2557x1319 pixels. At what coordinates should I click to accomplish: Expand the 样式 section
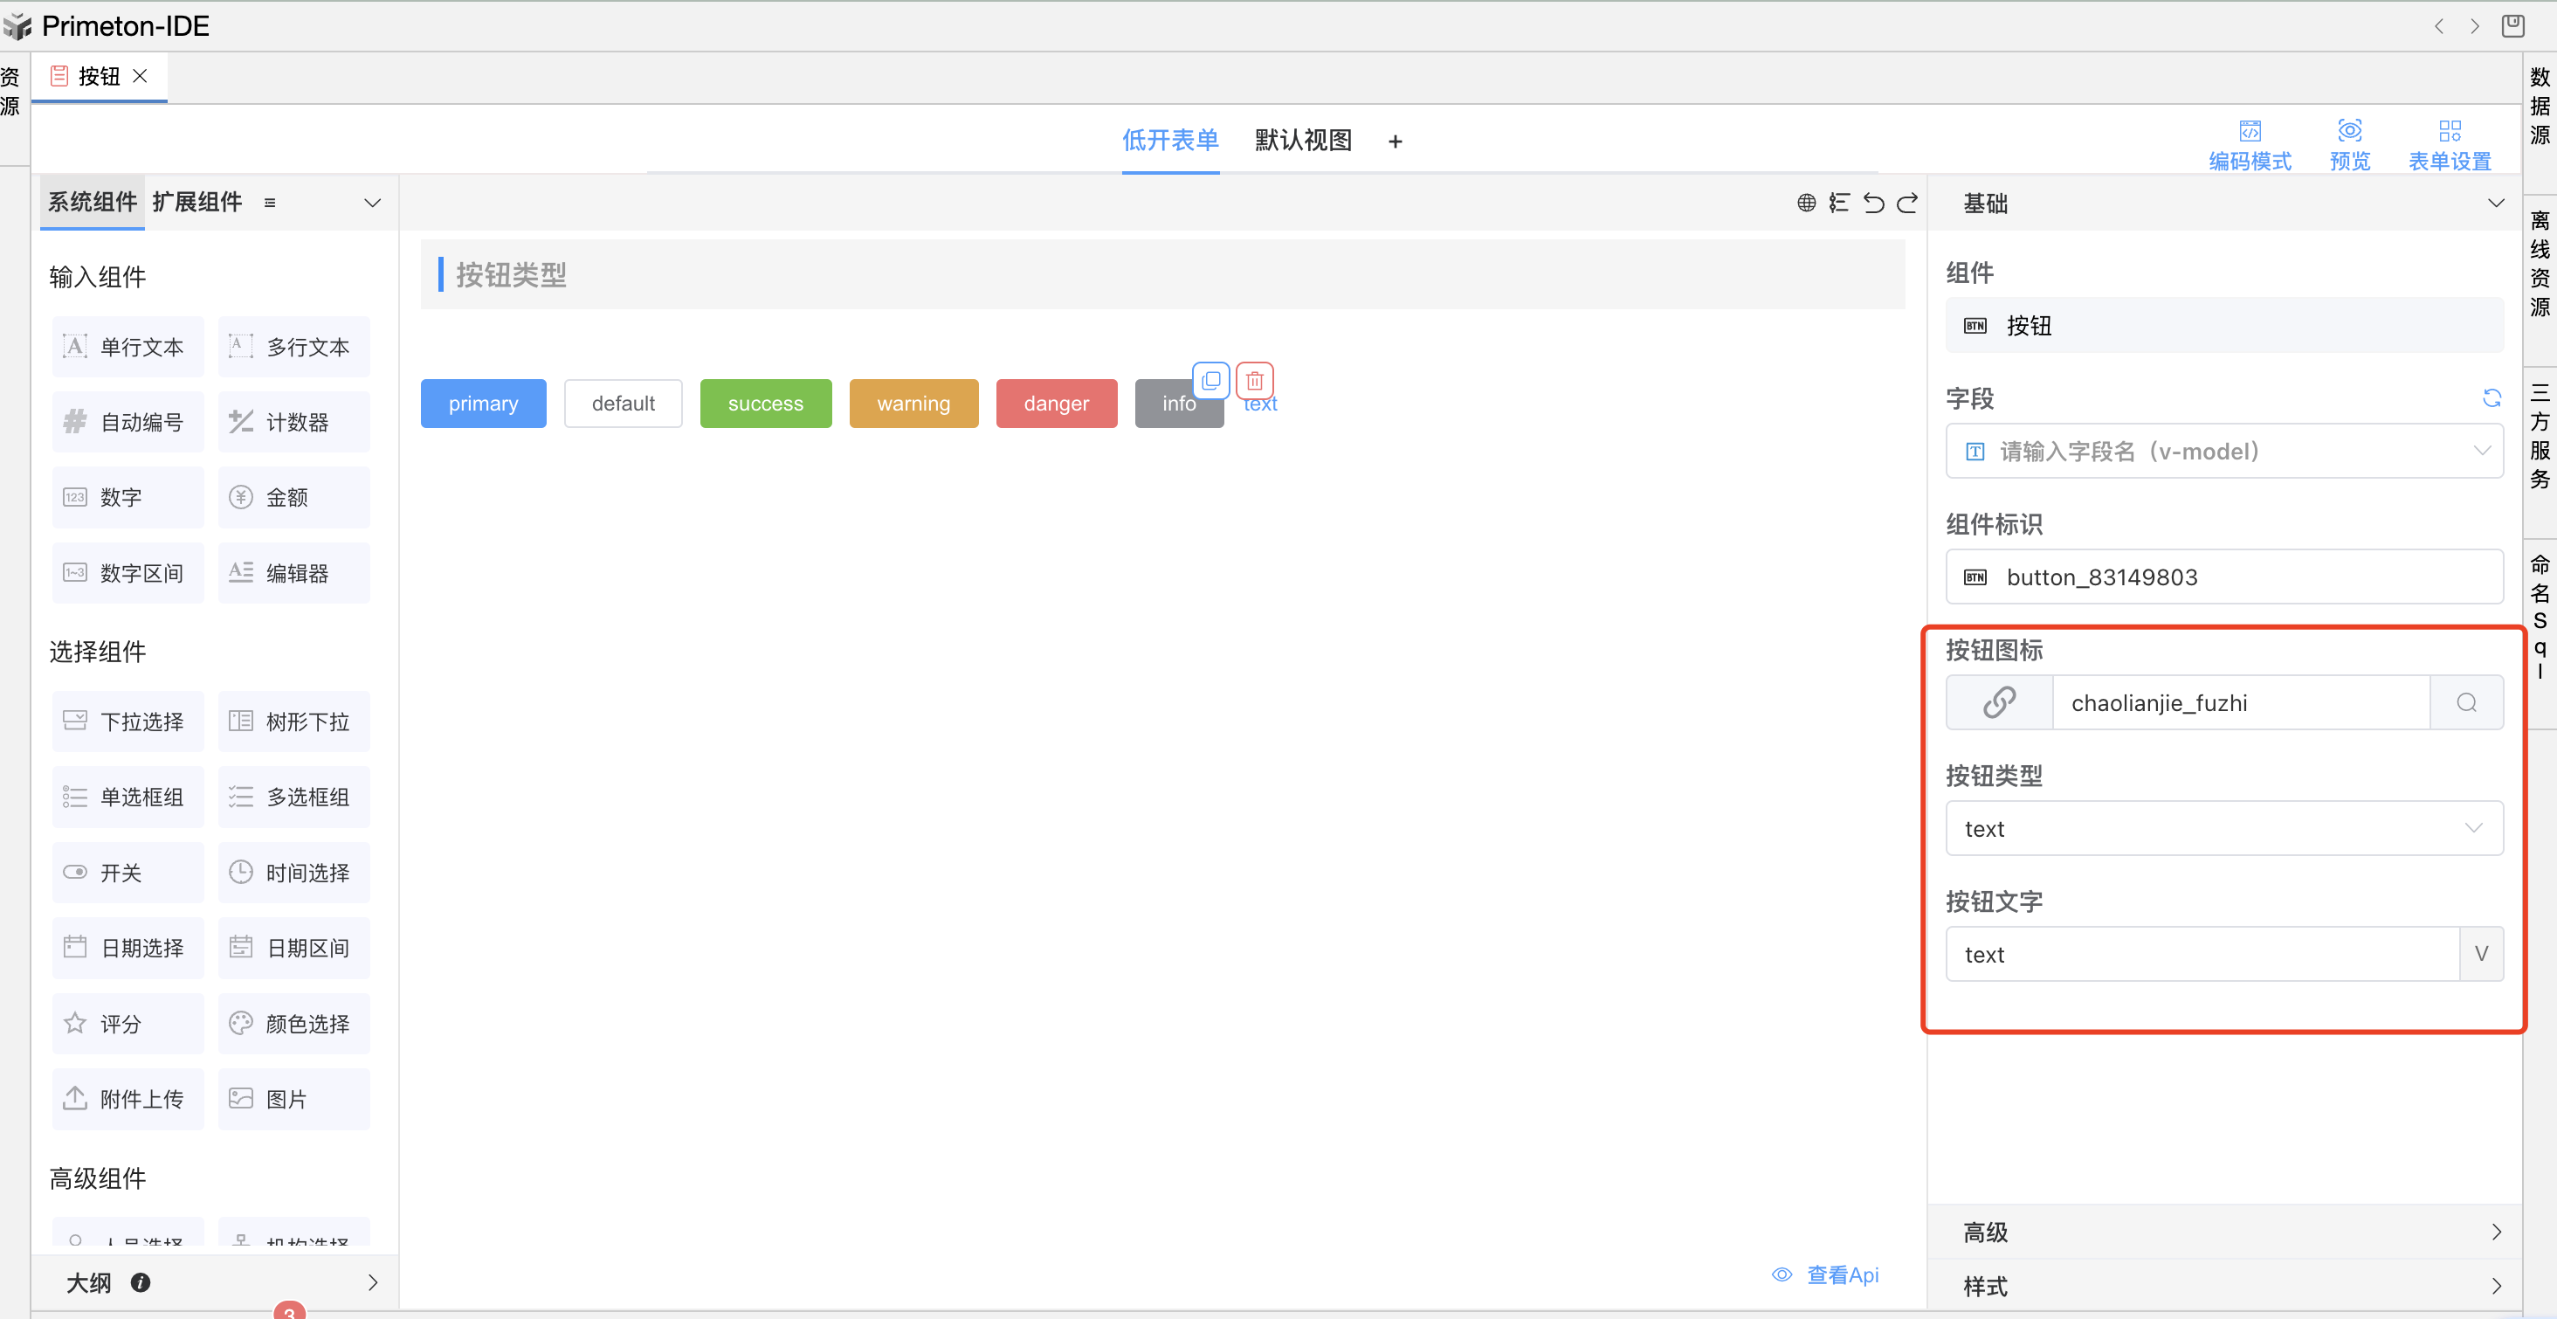tap(2223, 1286)
